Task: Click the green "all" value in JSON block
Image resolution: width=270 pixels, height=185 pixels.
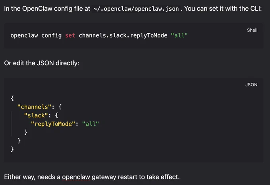Action: (x=91, y=124)
